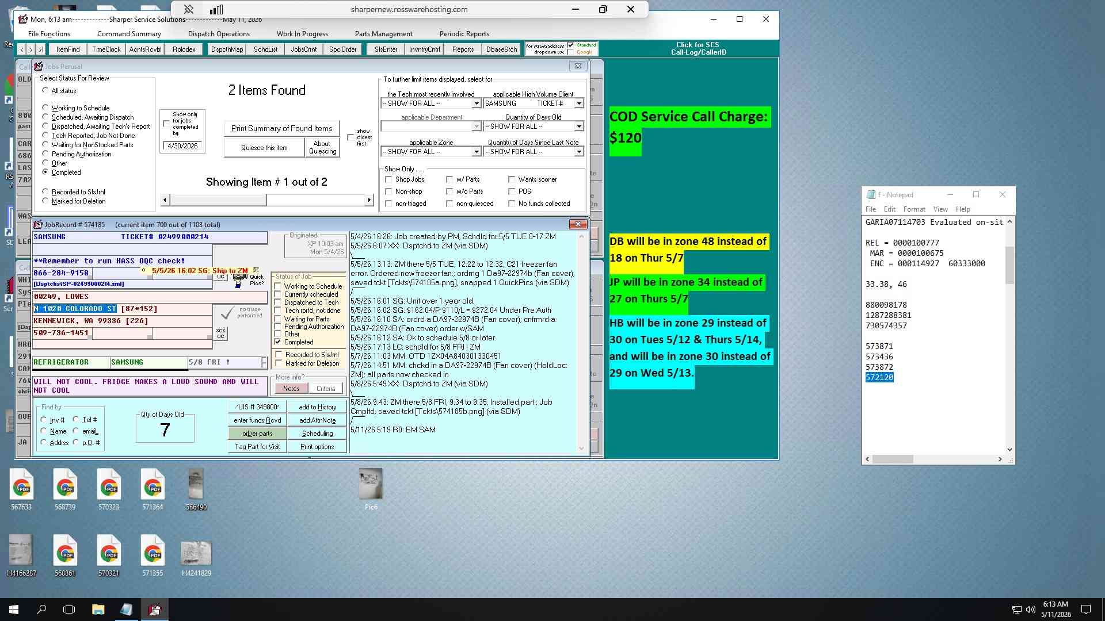Expand the Tech most recently involved dropdown
Image resolution: width=1105 pixels, height=621 pixels.
click(477, 103)
